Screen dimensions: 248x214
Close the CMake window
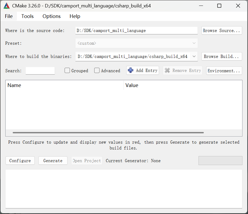click(238, 6)
